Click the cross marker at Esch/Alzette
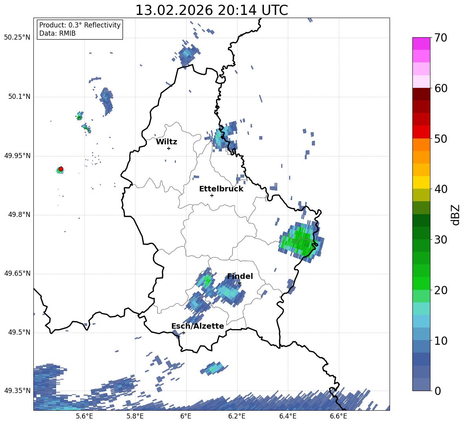465x424 pixels. coord(183,333)
